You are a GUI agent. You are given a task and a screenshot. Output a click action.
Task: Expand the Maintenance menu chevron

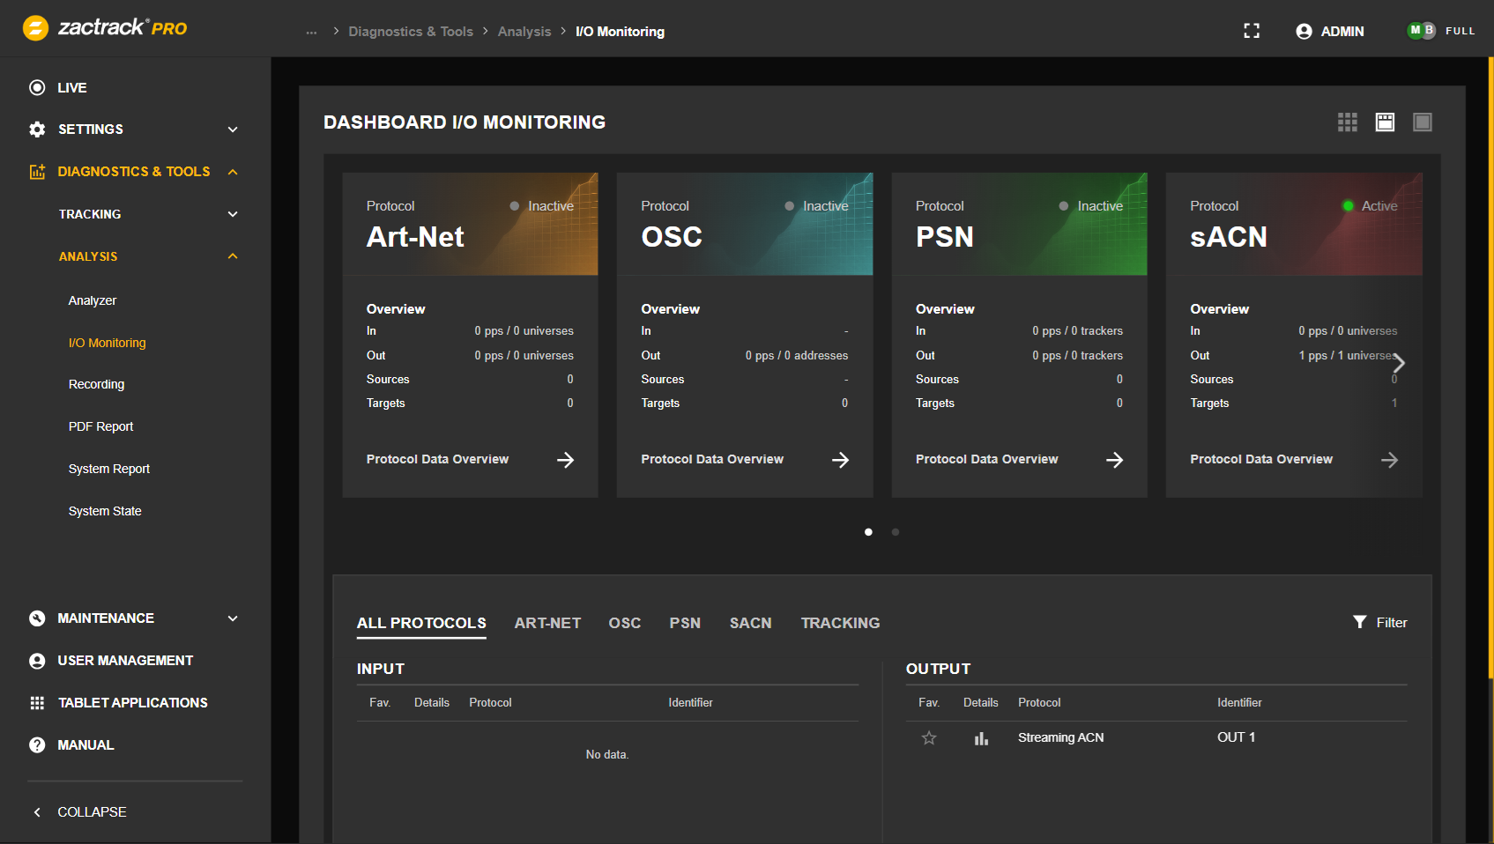(233, 618)
